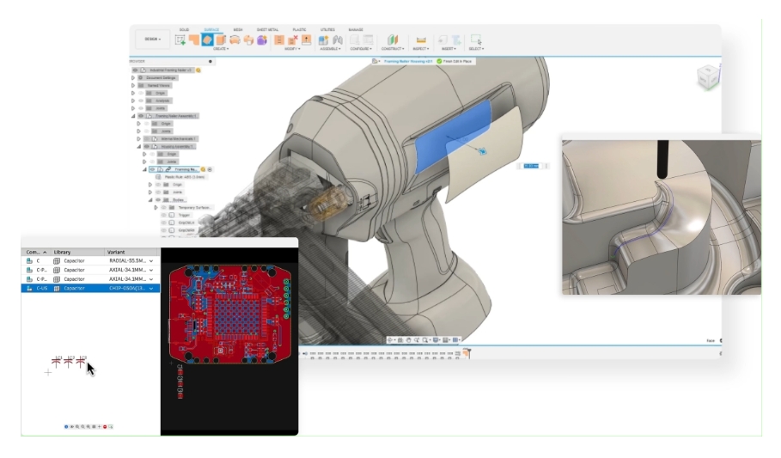The height and width of the screenshot is (458, 781).
Task: Click the red stop icon in schematic toolbar
Action: [x=105, y=426]
